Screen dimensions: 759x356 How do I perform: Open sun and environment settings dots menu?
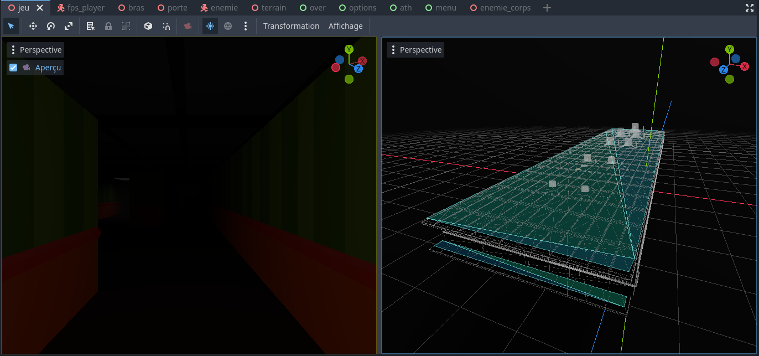coord(246,26)
